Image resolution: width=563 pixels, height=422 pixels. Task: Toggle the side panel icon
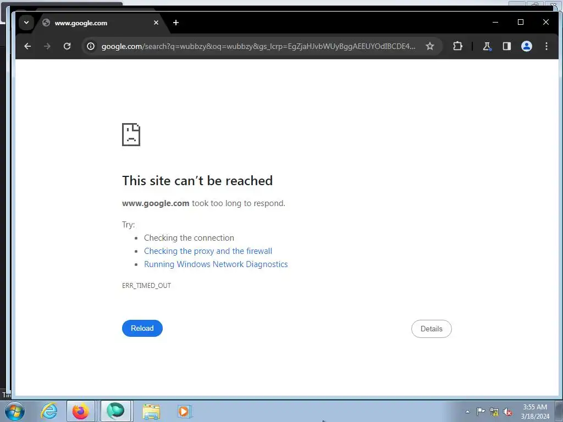tap(506, 46)
